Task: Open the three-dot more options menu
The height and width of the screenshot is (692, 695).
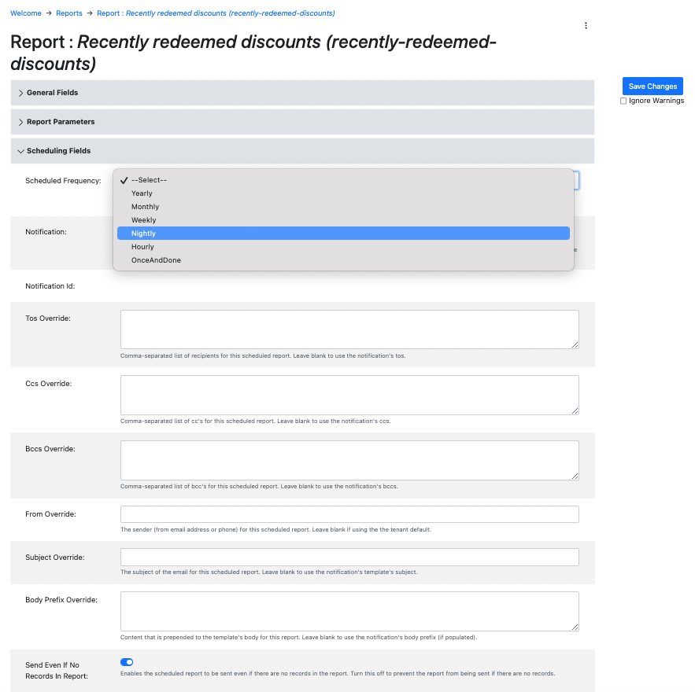Action: click(x=586, y=26)
